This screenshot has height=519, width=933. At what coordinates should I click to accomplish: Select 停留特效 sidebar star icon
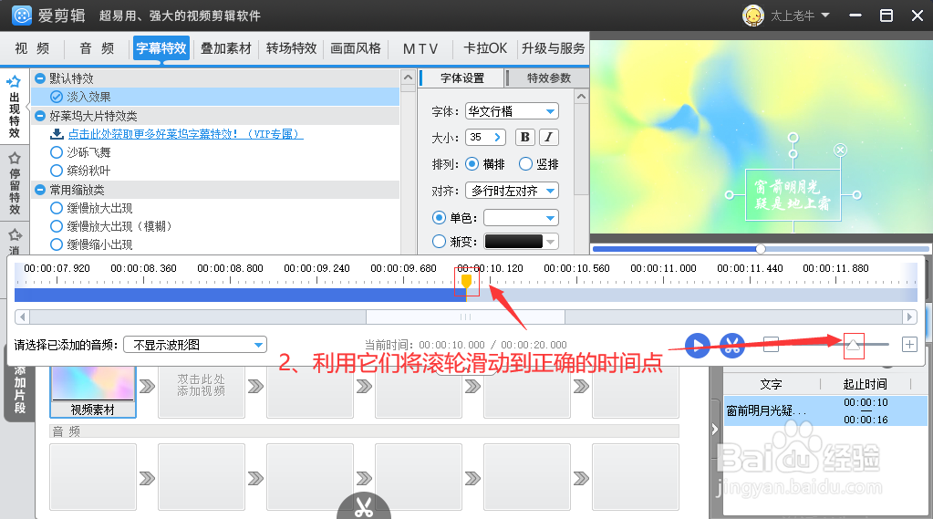pos(15,159)
